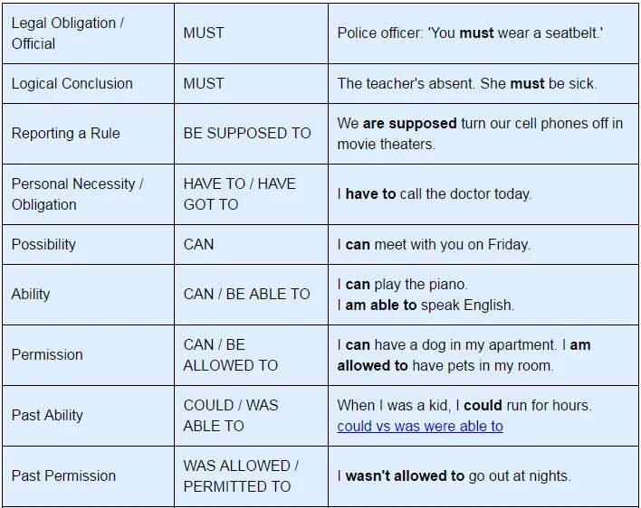Click the 'Legal Obligation / Official' cell

click(x=89, y=33)
